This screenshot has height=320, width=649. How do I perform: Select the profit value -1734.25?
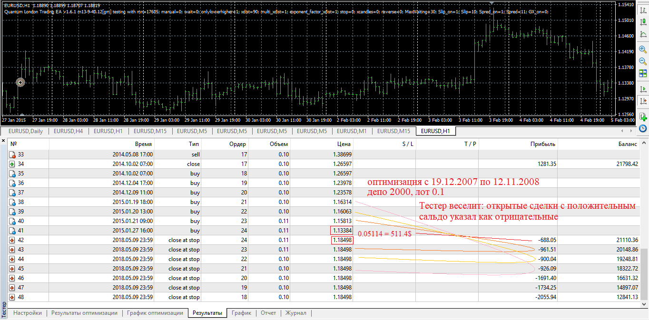point(544,288)
